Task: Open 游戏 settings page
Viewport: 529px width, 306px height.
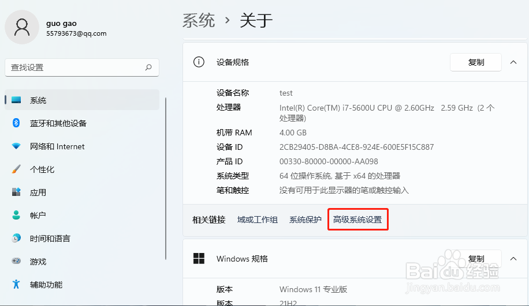Action: (x=82, y=261)
